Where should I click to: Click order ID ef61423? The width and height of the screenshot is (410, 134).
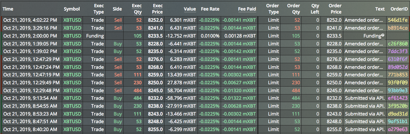click(x=398, y=98)
